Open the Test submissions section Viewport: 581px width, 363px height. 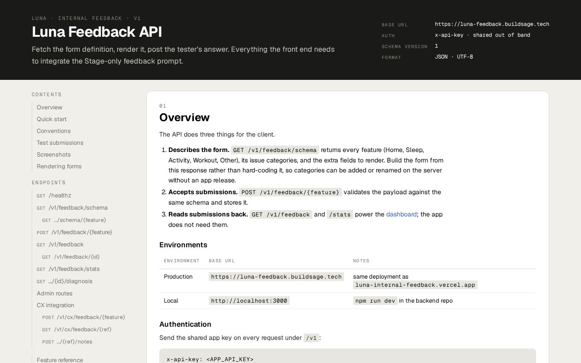coord(60,143)
